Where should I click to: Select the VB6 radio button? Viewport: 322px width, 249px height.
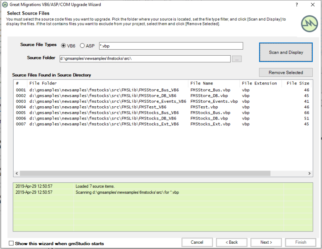[x=64, y=46]
